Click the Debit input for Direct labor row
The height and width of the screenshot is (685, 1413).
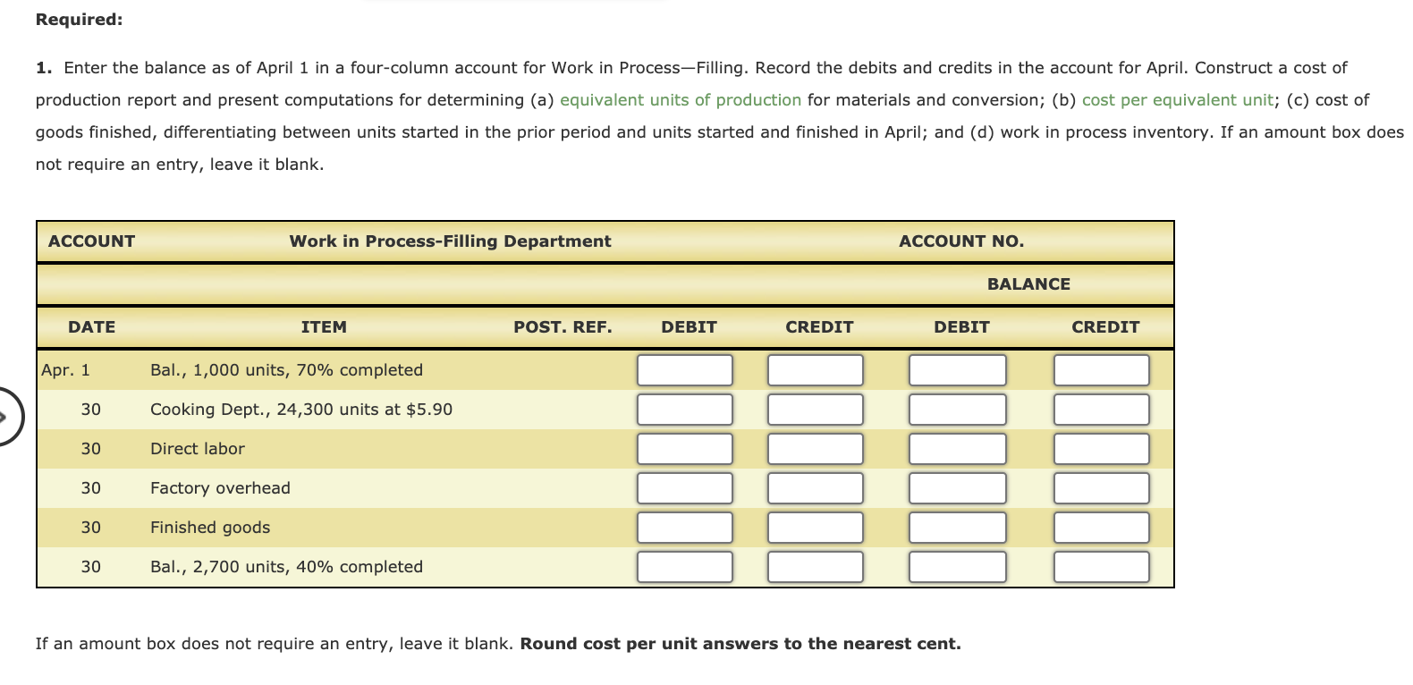click(x=684, y=448)
